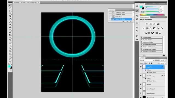Hide the Background layer
The width and height of the screenshot is (175, 98).
point(141,97)
